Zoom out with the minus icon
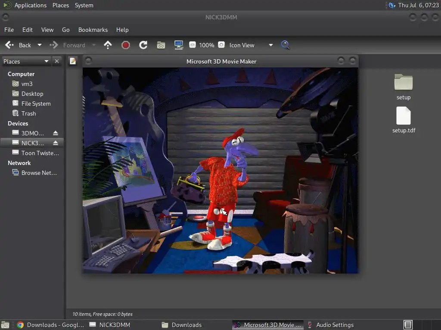Image resolution: width=441 pixels, height=330 pixels. click(193, 45)
